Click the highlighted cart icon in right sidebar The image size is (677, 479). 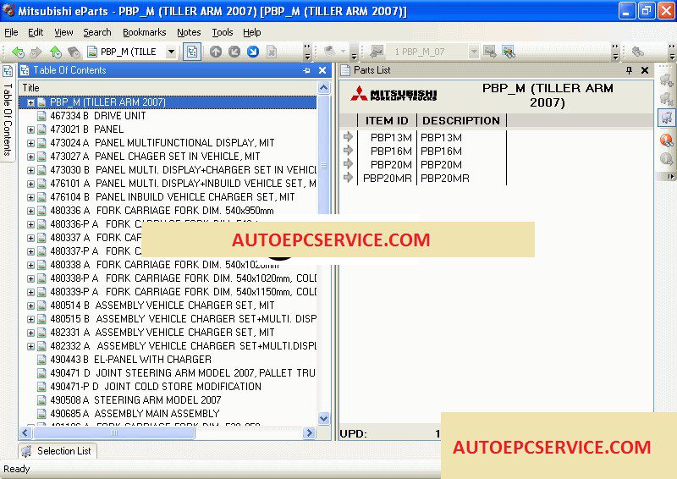tap(667, 117)
